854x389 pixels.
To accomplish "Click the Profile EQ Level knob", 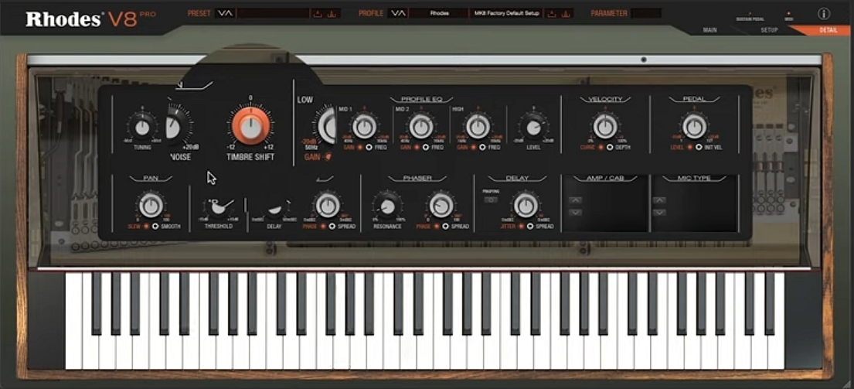I will point(533,126).
